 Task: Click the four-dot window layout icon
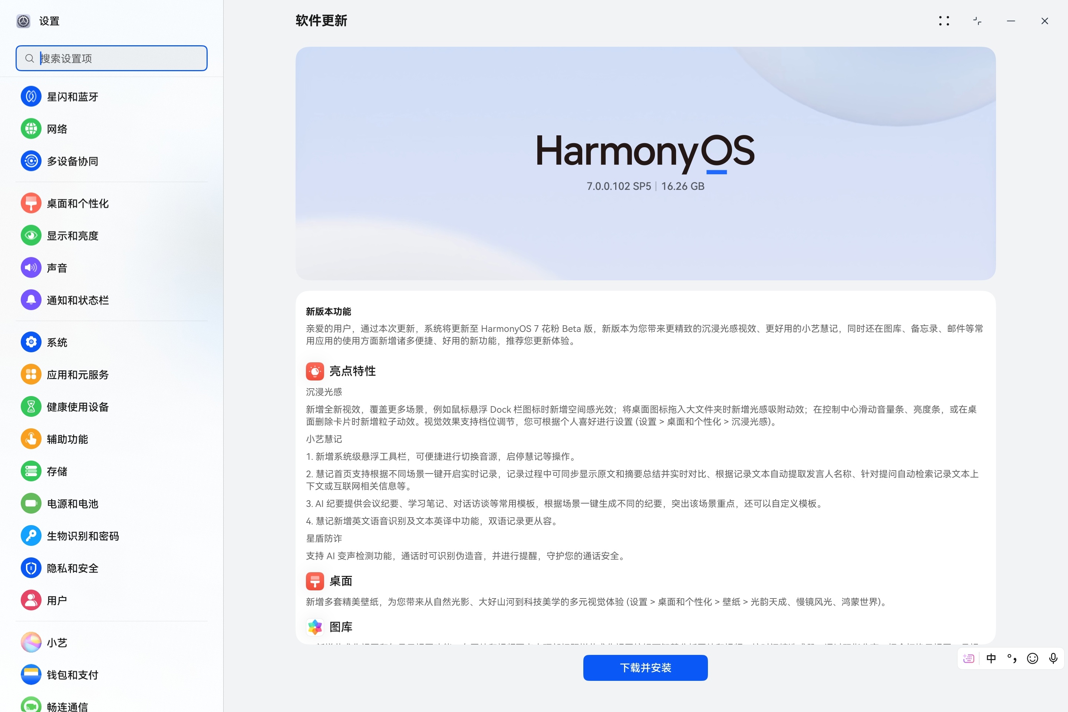(944, 21)
